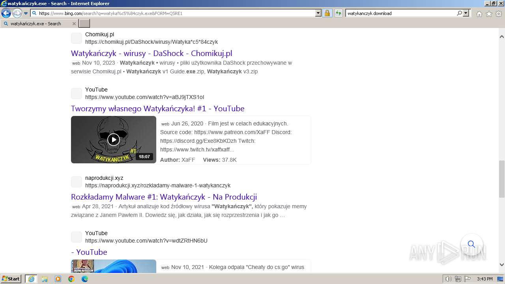505x284 pixels.
Task: Open Rozkładamy Malware #1: Watykańczyk link
Action: click(164, 197)
